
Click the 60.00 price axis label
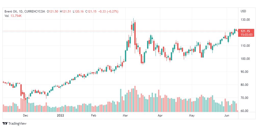point(245,111)
